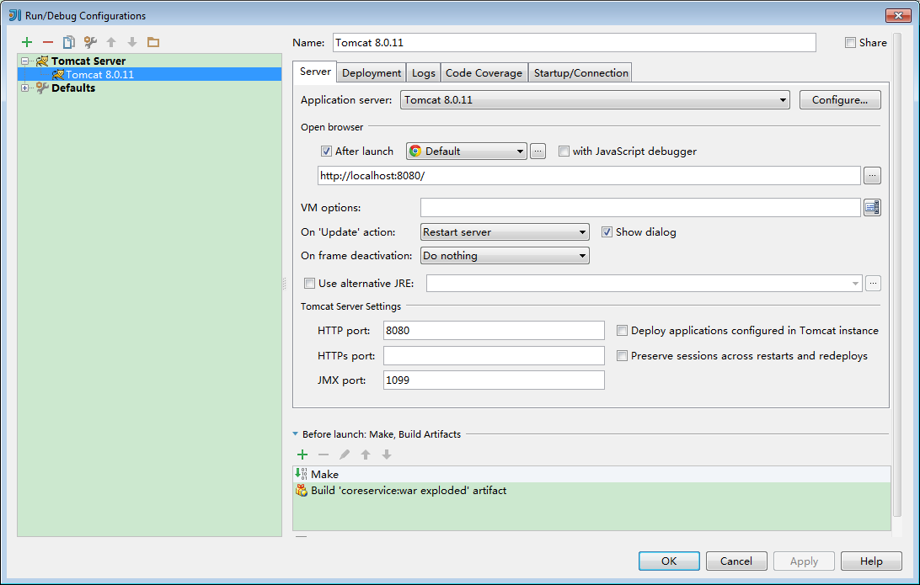Click the Configure... button
920x585 pixels.
point(840,99)
